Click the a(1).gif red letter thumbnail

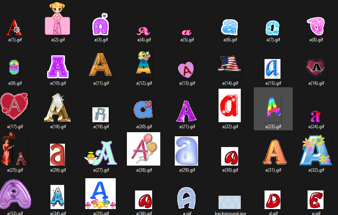tap(14, 27)
